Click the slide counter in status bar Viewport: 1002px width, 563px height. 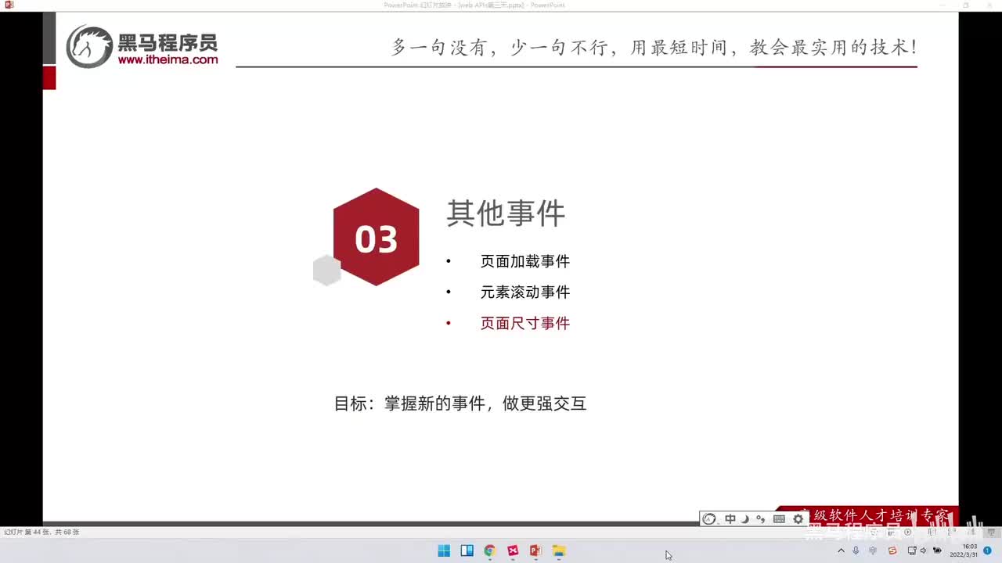pyautogui.click(x=41, y=532)
